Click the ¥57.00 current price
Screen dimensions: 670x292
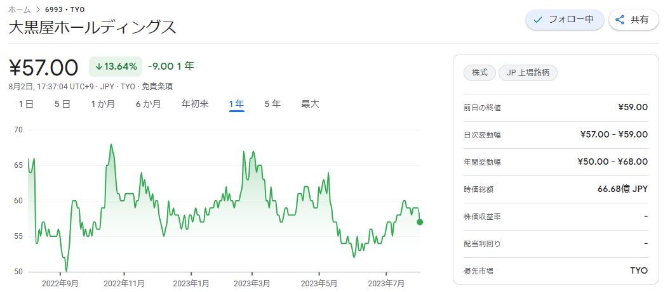[x=43, y=67]
